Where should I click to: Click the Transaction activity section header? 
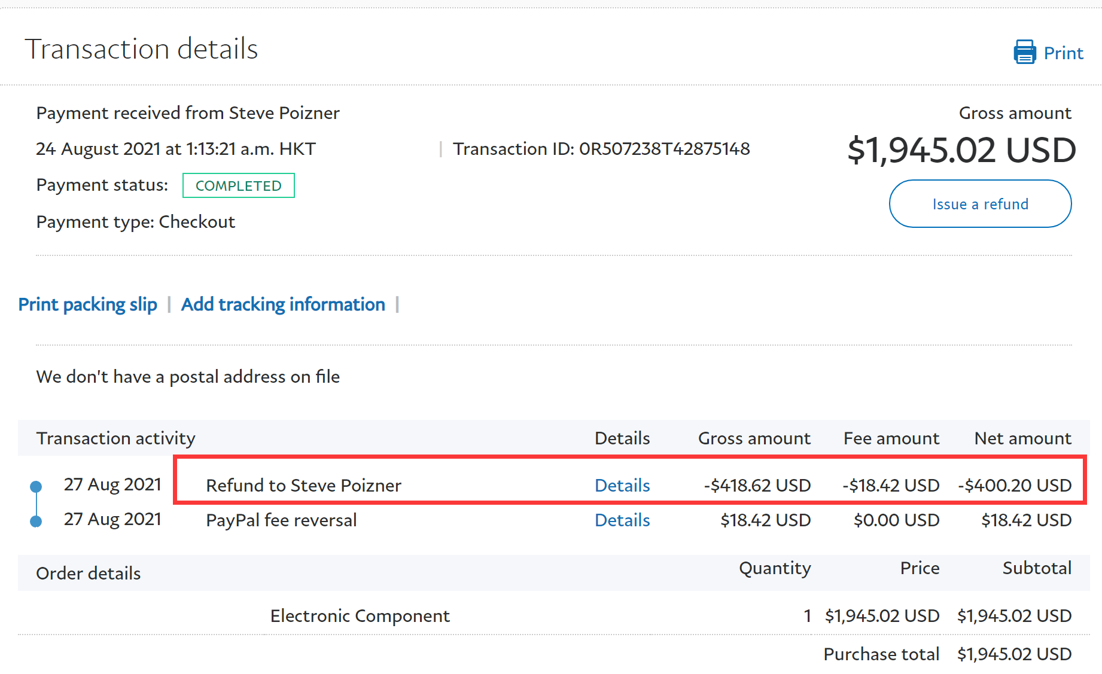pos(116,438)
